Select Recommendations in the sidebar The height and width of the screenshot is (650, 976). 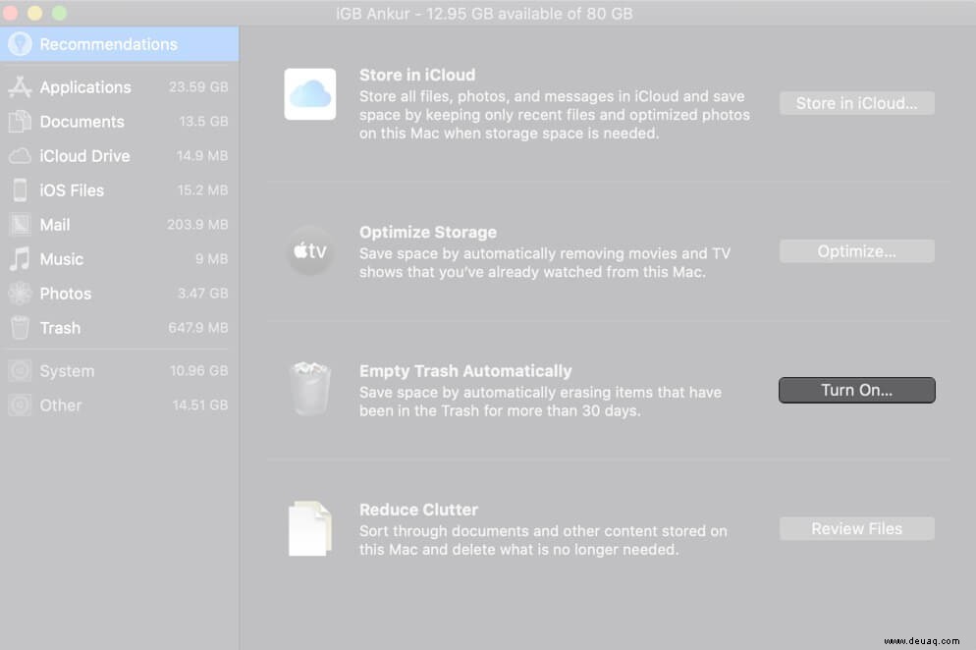pos(119,44)
